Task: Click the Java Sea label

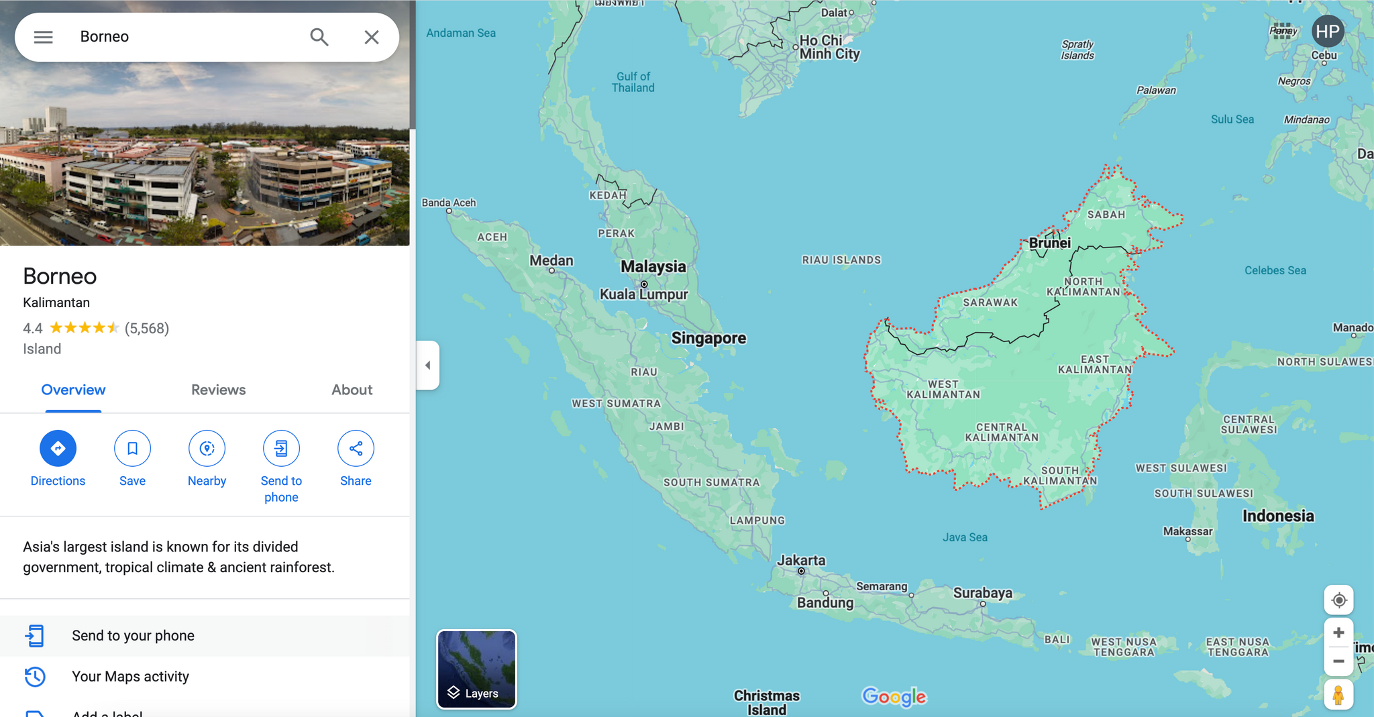Action: (965, 537)
